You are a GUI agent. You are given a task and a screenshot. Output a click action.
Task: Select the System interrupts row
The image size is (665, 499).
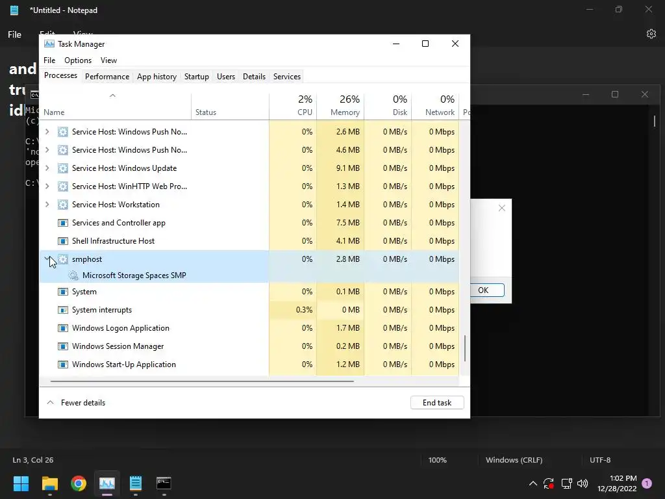click(249, 310)
